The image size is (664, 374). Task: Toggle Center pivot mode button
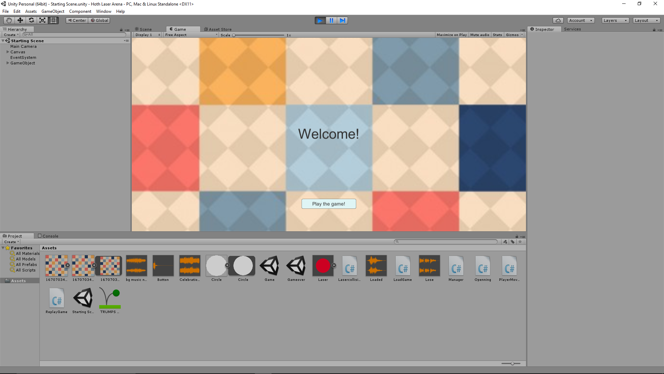(x=77, y=20)
